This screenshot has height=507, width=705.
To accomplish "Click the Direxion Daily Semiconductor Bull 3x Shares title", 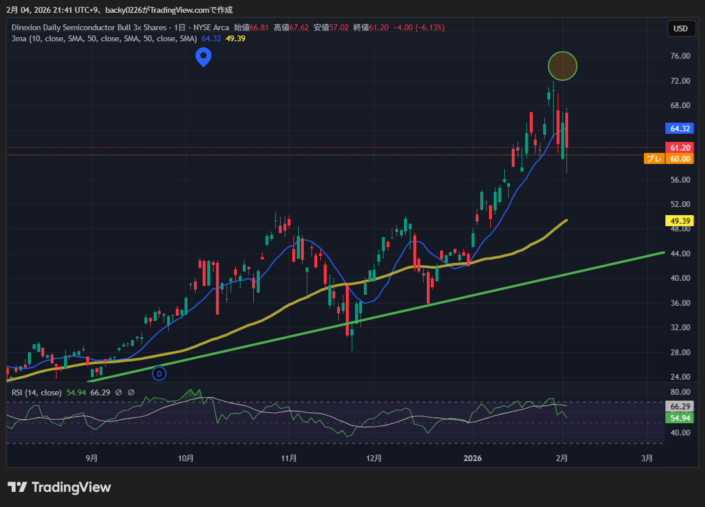I will click(x=88, y=27).
